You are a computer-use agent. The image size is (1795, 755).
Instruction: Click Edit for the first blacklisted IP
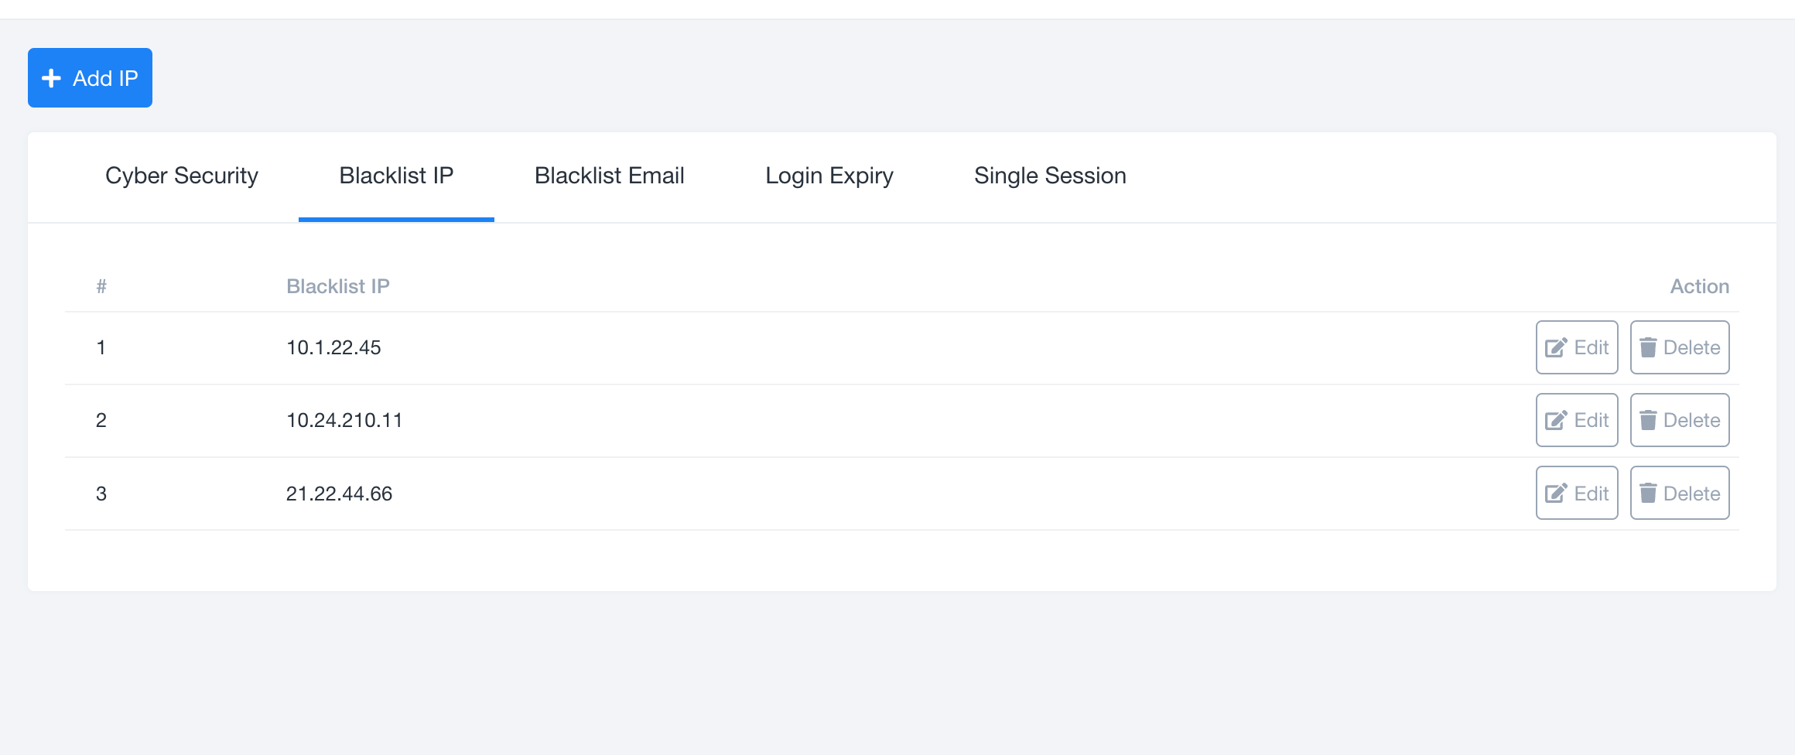point(1577,347)
